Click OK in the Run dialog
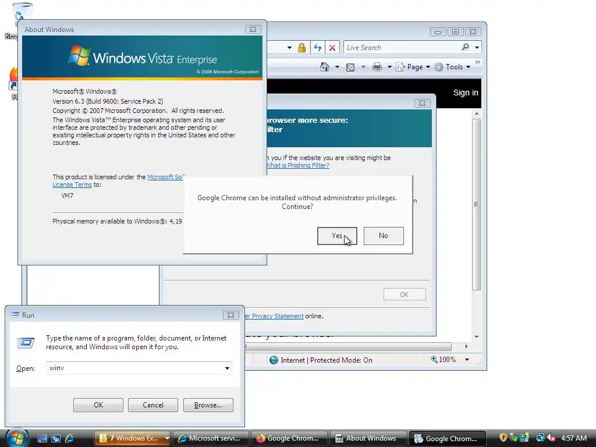The width and height of the screenshot is (596, 447). (98, 405)
